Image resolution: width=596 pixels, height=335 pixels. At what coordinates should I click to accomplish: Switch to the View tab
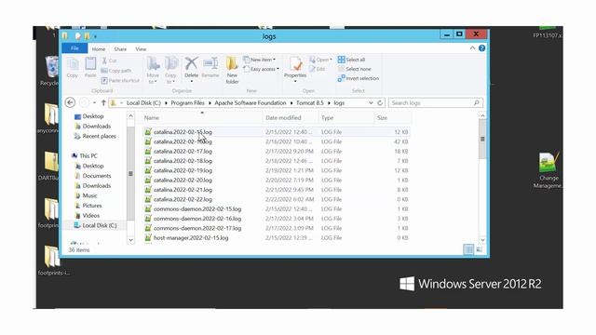141,49
